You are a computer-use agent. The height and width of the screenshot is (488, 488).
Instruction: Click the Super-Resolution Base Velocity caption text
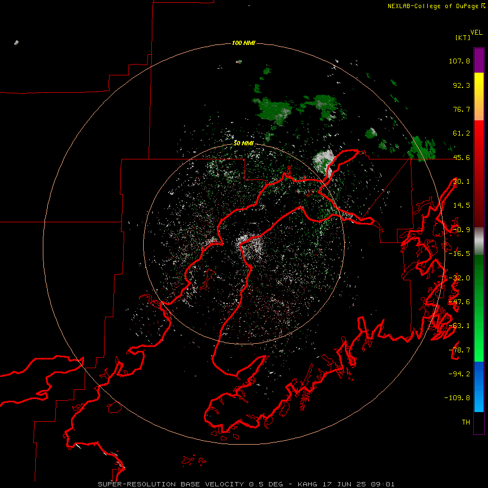(246, 484)
